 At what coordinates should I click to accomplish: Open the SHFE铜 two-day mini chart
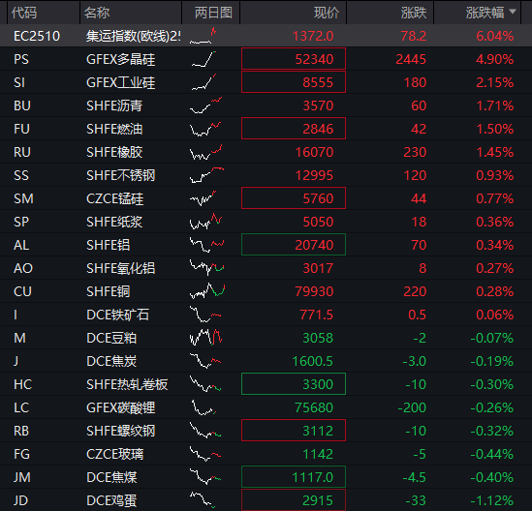point(207,291)
